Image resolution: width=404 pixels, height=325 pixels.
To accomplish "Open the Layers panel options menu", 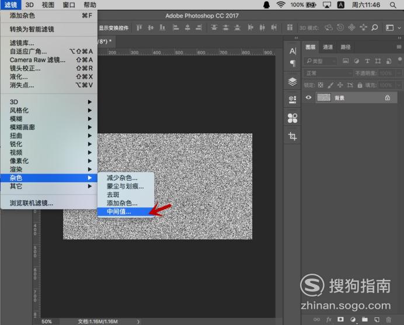I will coord(399,47).
